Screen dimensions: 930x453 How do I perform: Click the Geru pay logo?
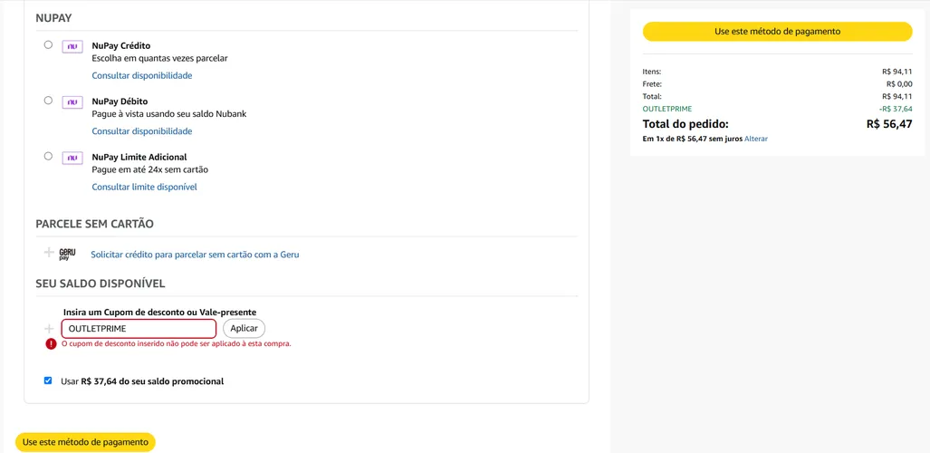pyautogui.click(x=67, y=254)
